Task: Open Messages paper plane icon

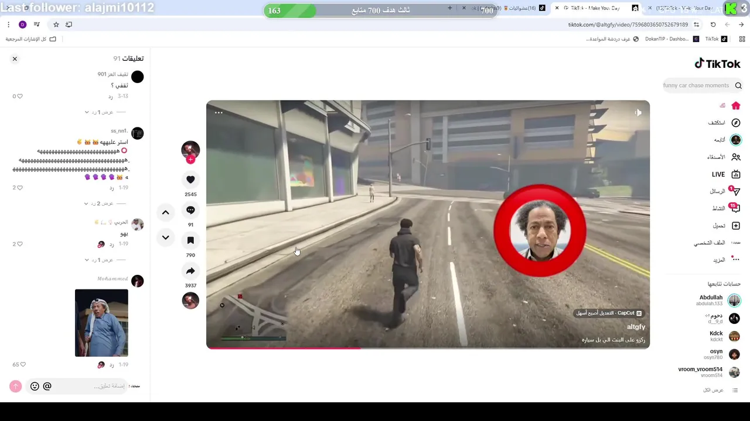Action: coord(736,191)
